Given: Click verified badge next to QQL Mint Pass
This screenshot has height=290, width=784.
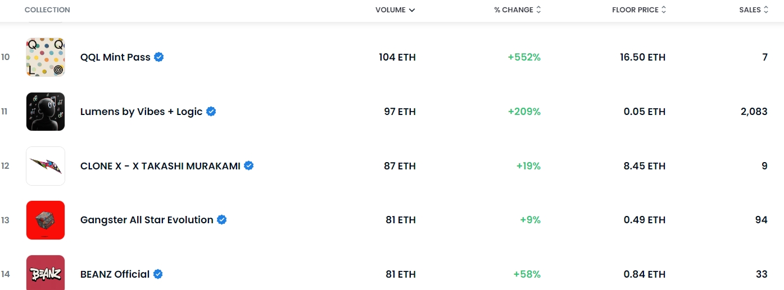Looking at the screenshot, I should [159, 57].
